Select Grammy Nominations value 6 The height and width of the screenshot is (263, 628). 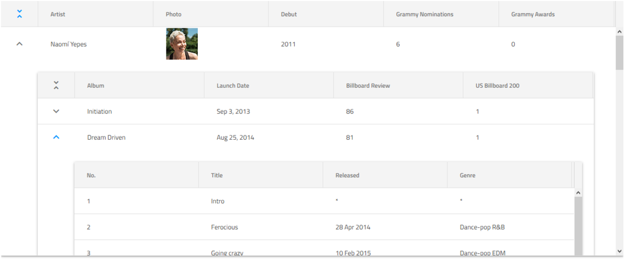point(398,44)
